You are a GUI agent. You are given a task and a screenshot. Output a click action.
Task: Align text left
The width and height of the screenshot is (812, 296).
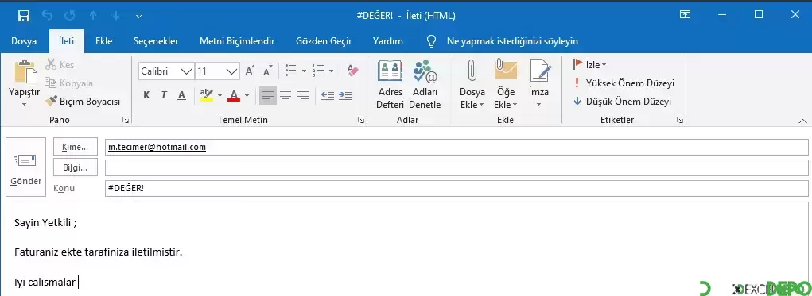(x=268, y=95)
